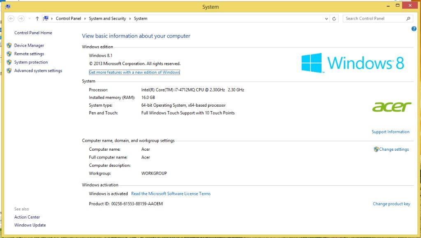Click the shield icon beside System protection
The height and width of the screenshot is (238, 421).
pos(9,62)
